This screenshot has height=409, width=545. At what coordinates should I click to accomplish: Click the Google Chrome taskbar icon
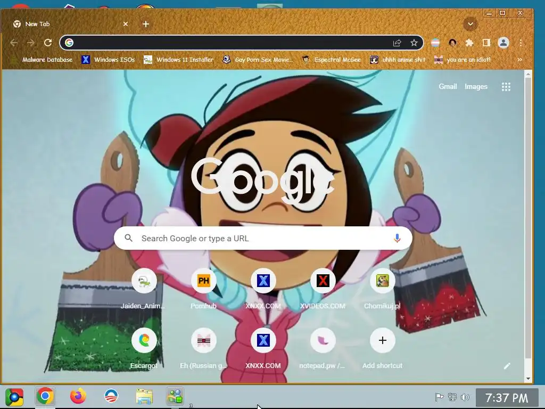[x=45, y=396]
